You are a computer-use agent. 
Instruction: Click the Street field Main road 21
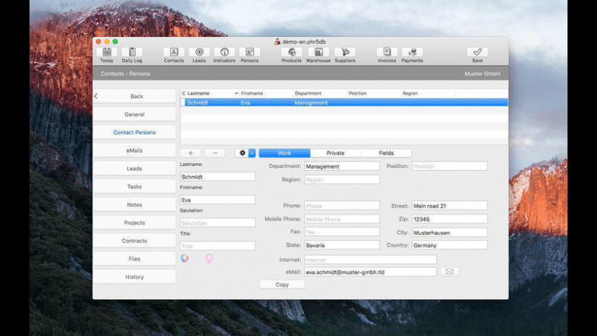[x=449, y=206]
